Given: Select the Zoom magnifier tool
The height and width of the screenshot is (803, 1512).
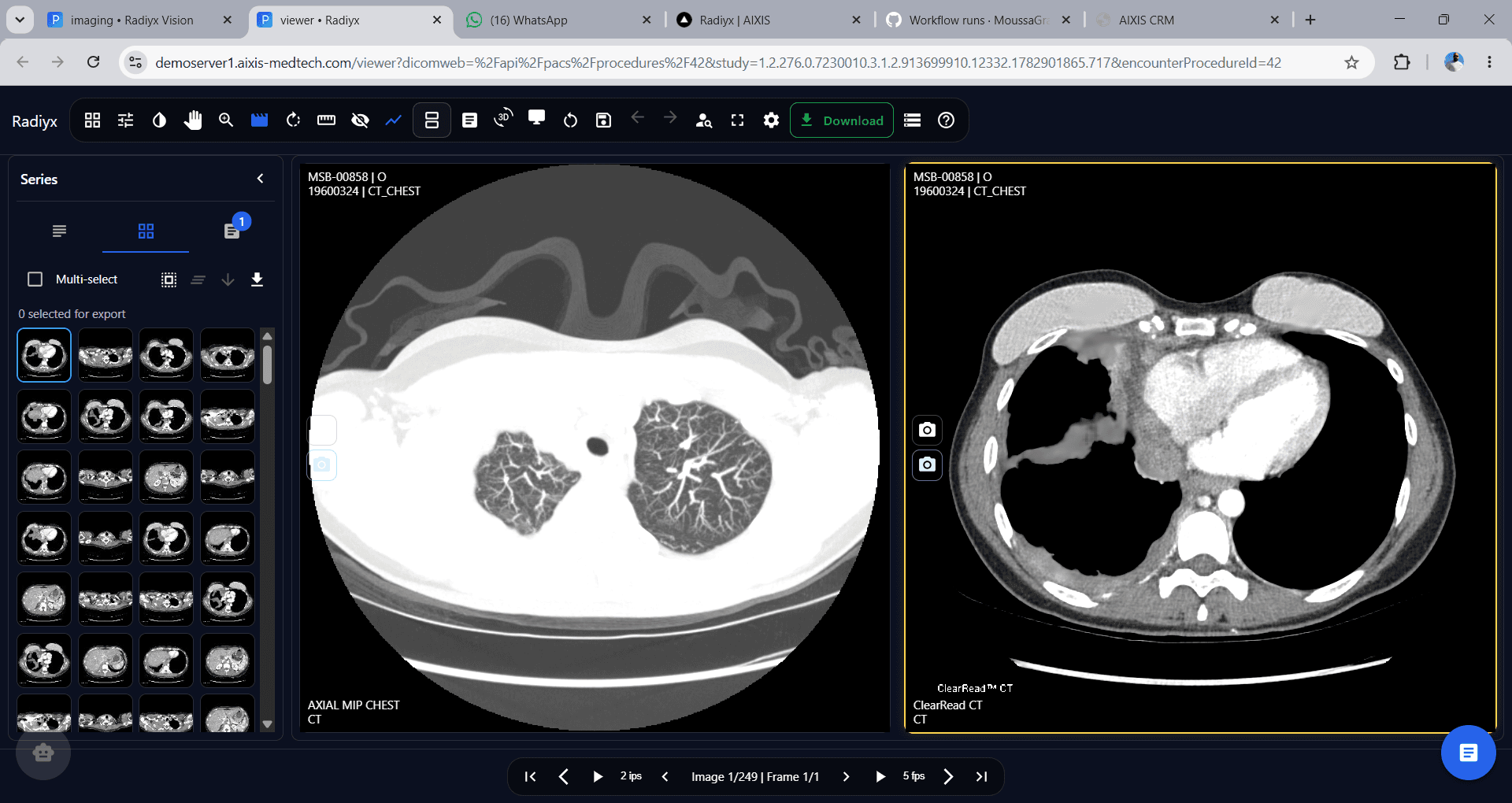Looking at the screenshot, I should coord(226,120).
